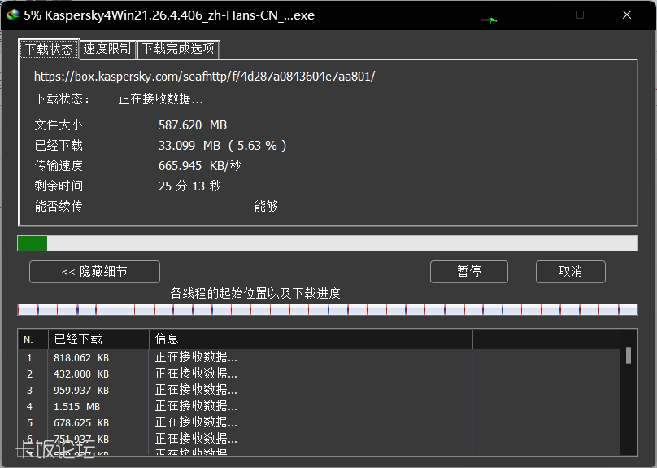Image resolution: width=657 pixels, height=468 pixels.
Task: Close the download window
Action: 627,15
